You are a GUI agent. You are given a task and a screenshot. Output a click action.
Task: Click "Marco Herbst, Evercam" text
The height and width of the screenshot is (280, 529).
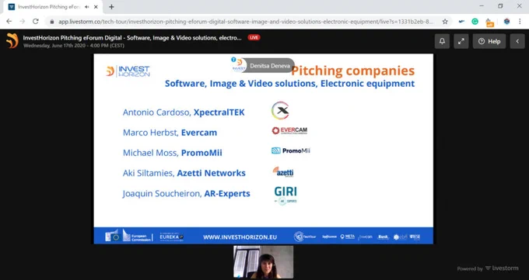(x=170, y=133)
